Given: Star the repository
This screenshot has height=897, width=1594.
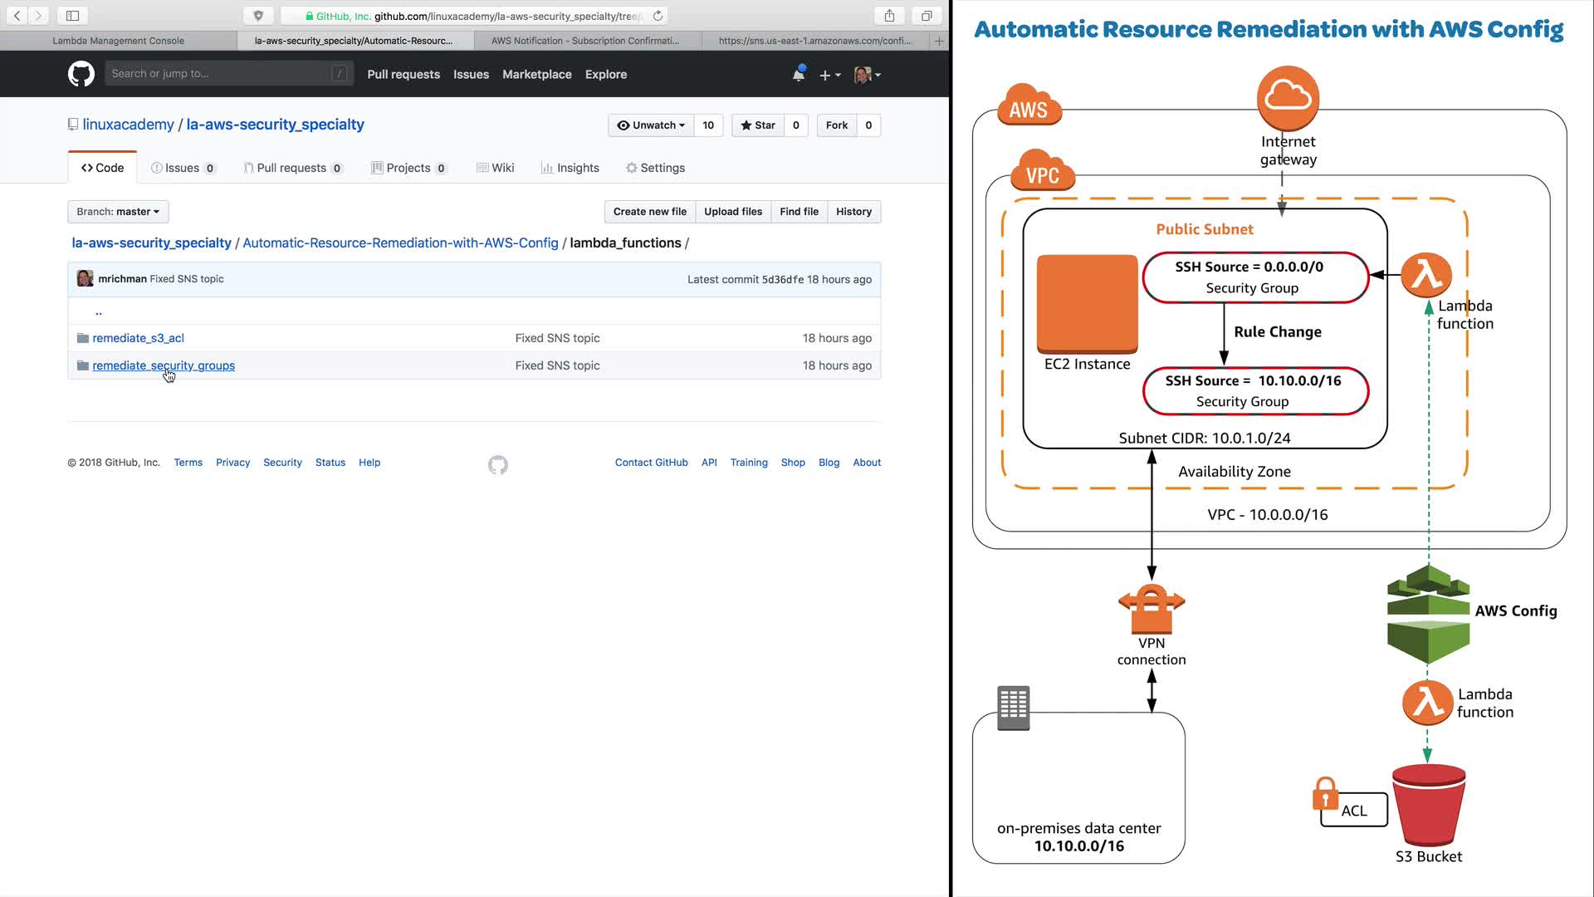Looking at the screenshot, I should click(x=757, y=125).
